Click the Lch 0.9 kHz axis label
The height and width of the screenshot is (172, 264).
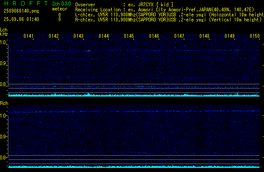coord(3,63)
